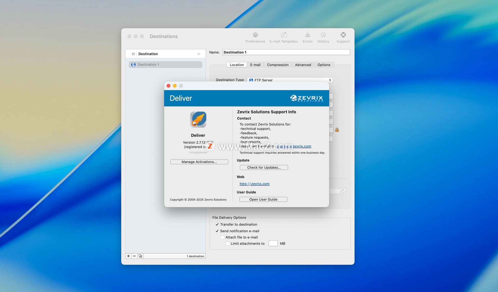Click the padlock icon beside password field
The height and width of the screenshot is (292, 498).
tap(337, 130)
